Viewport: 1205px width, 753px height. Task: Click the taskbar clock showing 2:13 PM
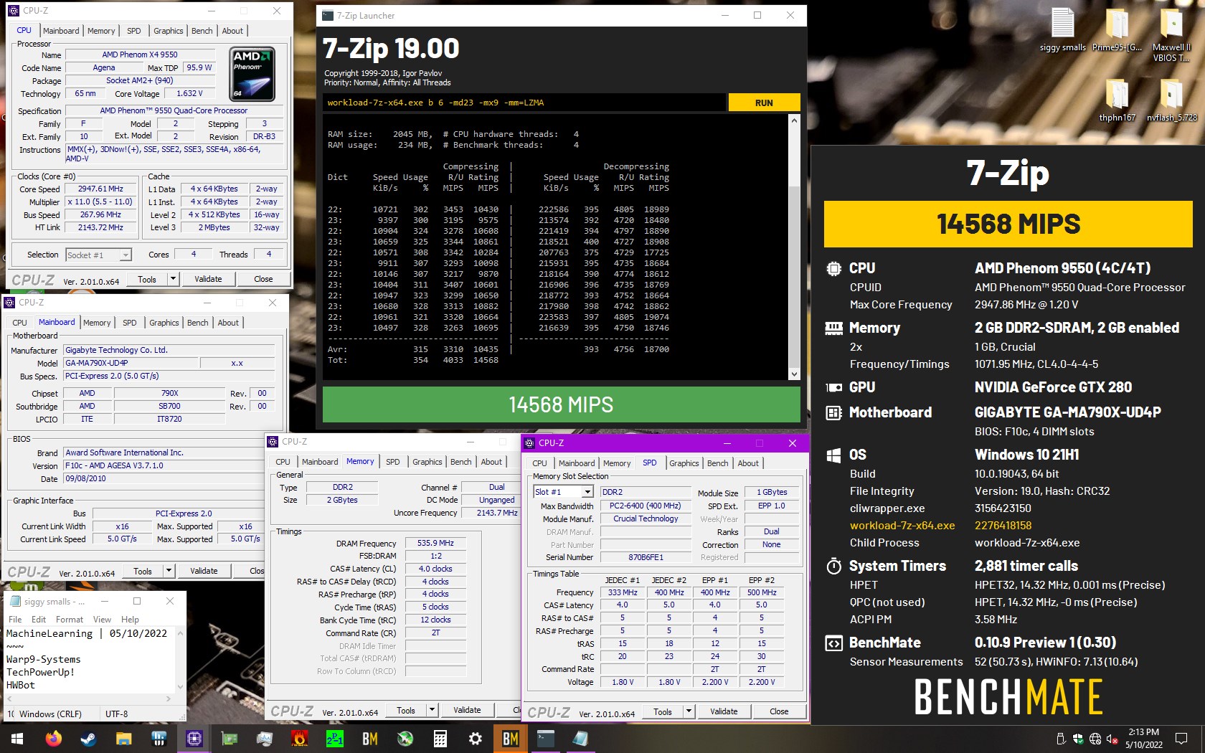click(x=1144, y=739)
